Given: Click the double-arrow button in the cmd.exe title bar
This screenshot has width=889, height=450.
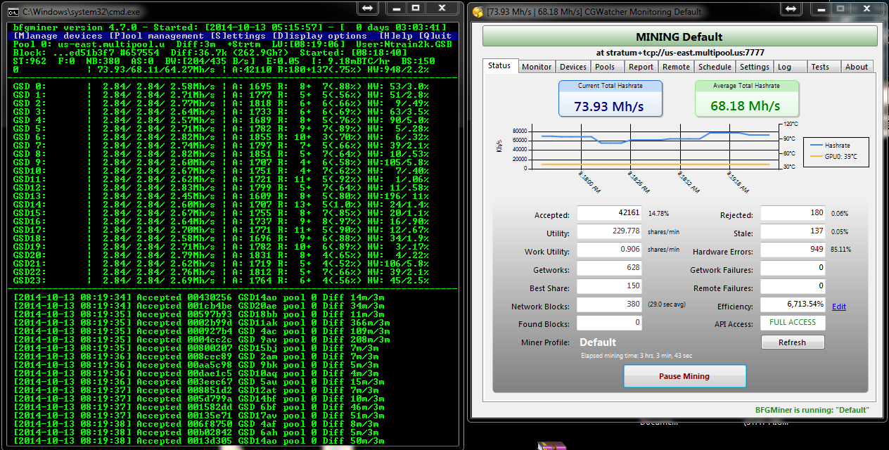Looking at the screenshot, I should tap(367, 8).
